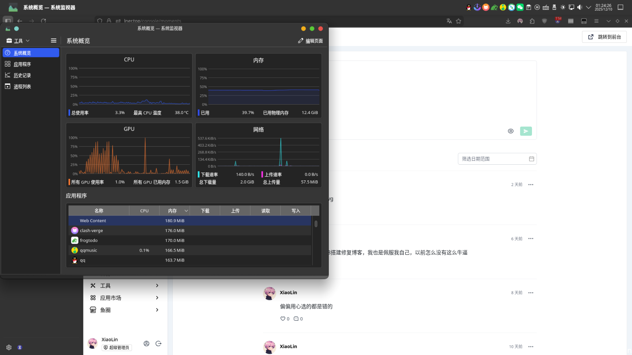Click the logout icon next to XiaoLin
The image size is (632, 355).
[158, 344]
